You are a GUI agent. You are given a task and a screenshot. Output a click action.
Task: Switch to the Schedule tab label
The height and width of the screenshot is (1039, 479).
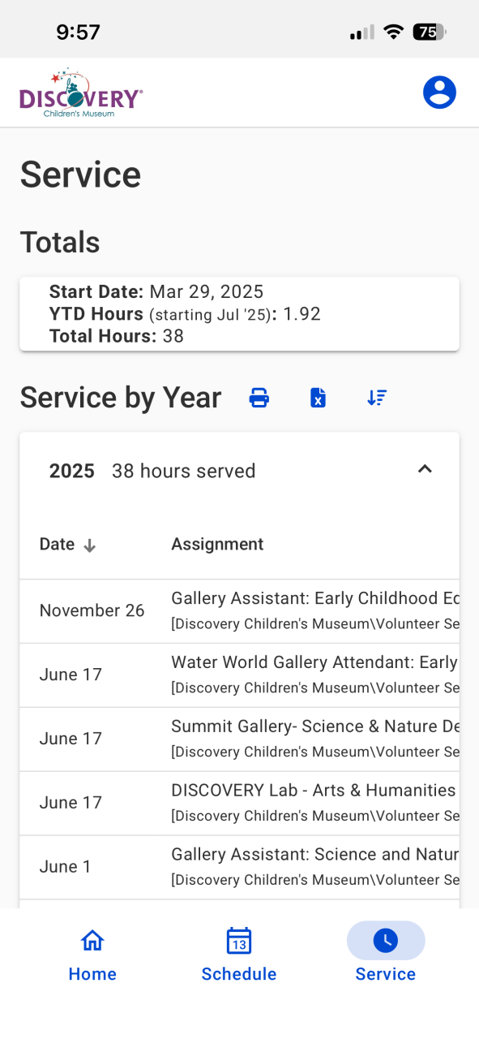(x=239, y=974)
